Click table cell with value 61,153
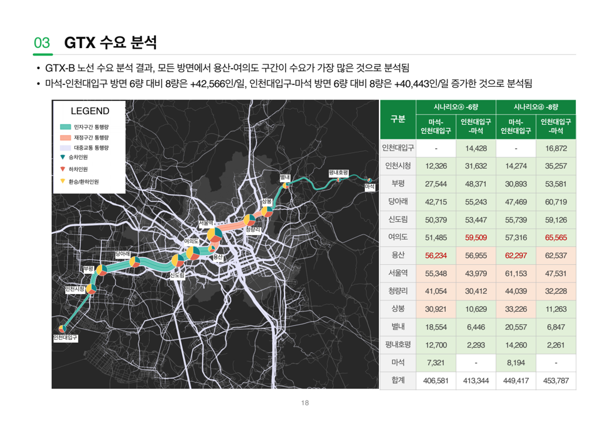Screen dimensions: 610x422 click(x=516, y=273)
